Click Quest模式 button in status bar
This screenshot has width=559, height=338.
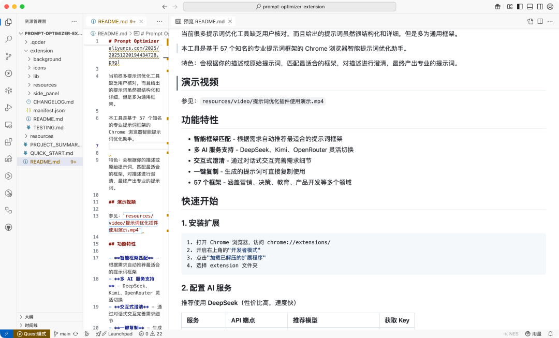click(x=32, y=334)
